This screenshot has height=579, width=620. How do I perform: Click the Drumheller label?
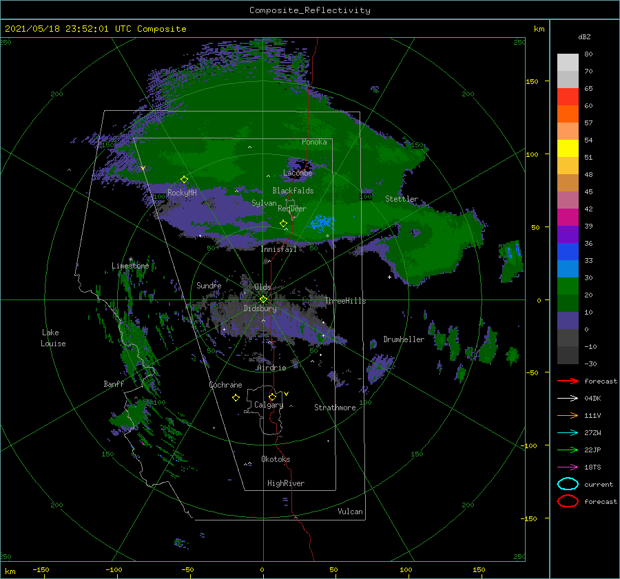click(404, 339)
